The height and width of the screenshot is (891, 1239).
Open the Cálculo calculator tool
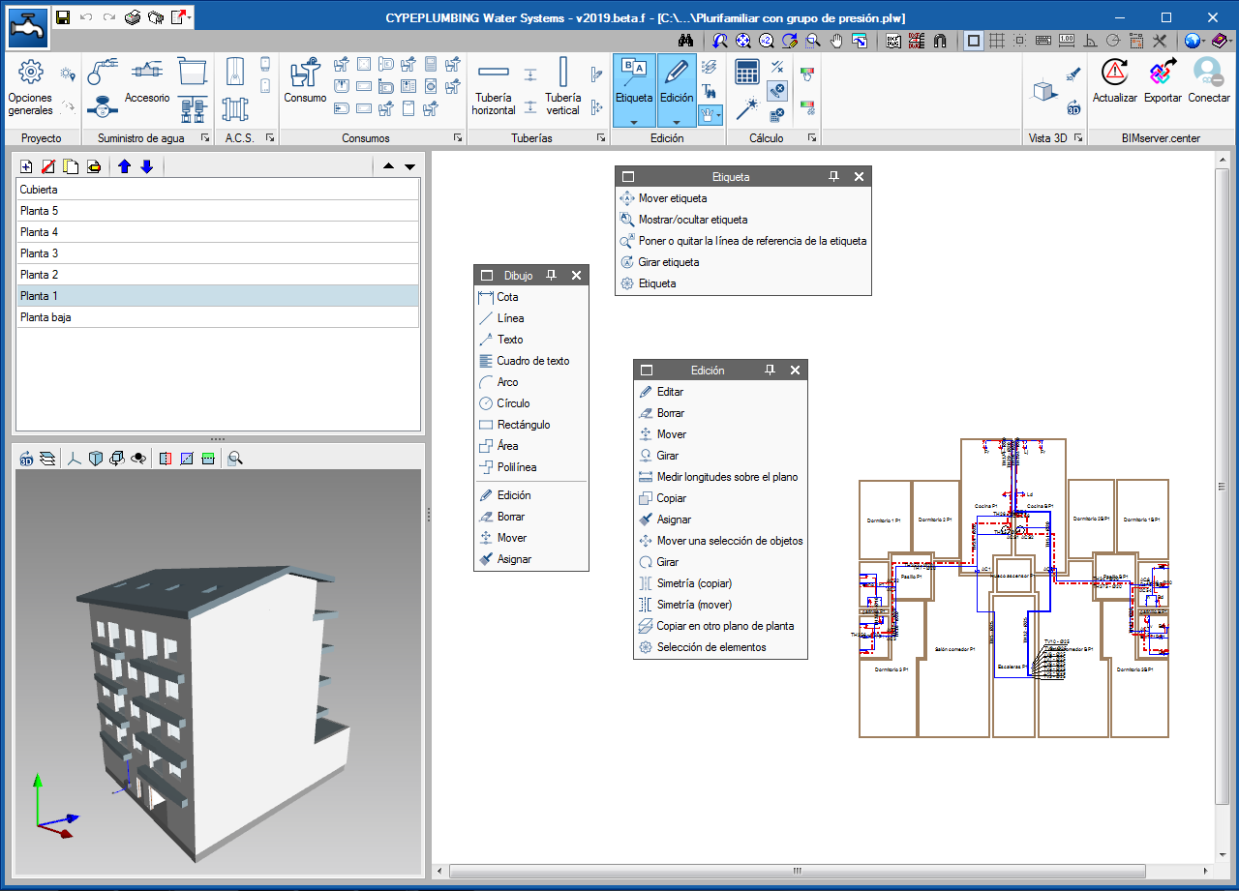(746, 72)
